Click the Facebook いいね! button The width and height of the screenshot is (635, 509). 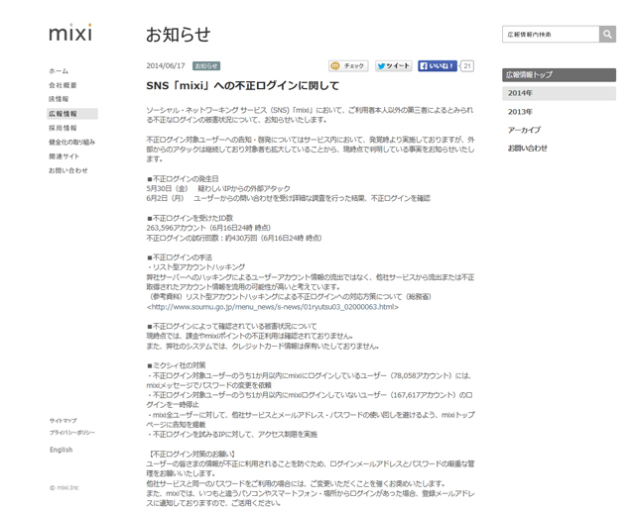click(x=438, y=66)
